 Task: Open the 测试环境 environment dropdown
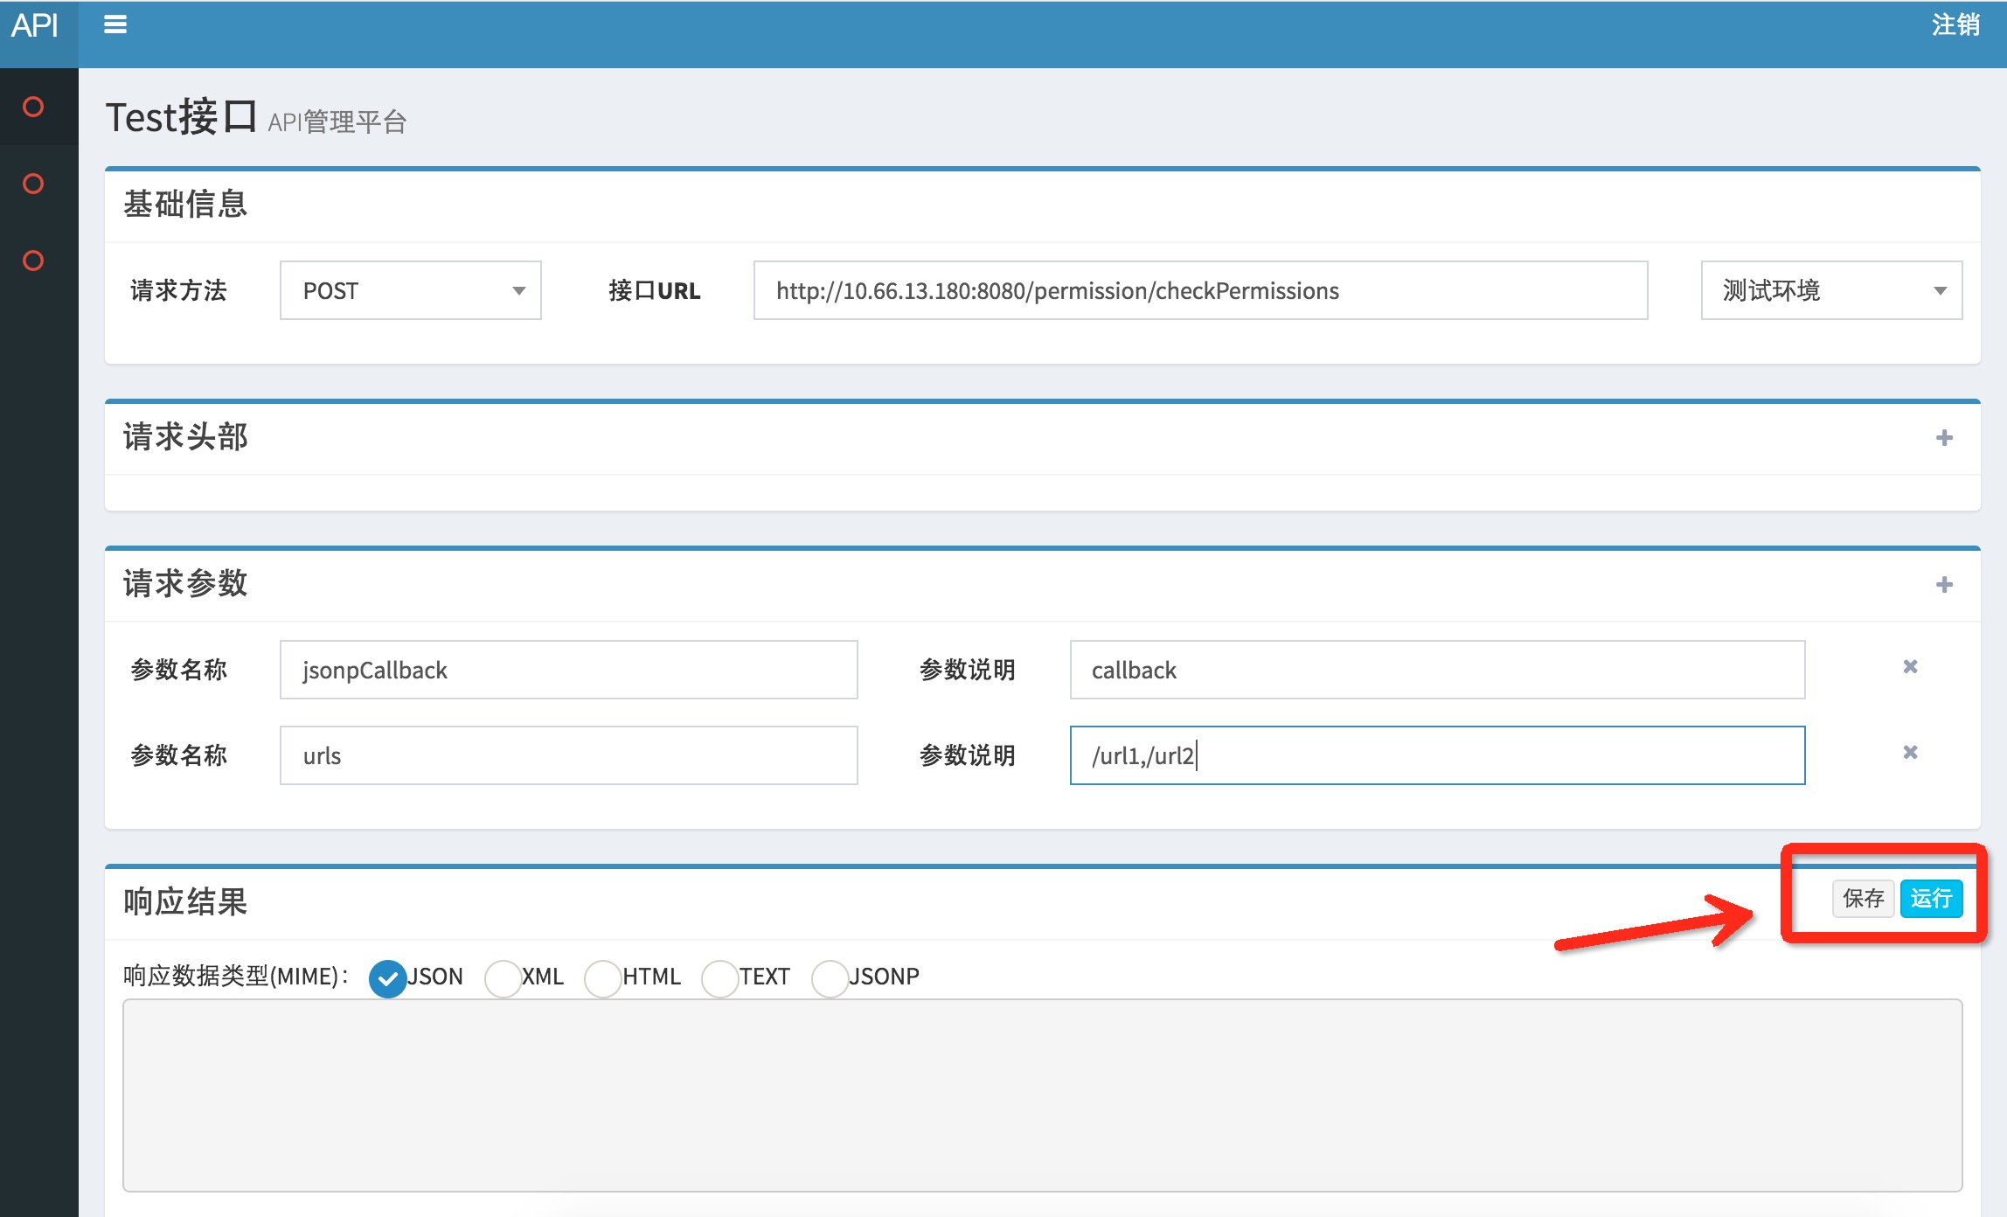pos(1830,291)
